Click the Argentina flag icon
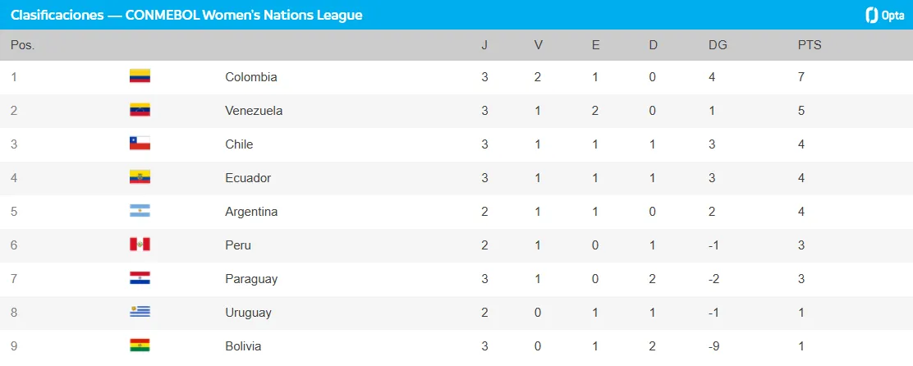The width and height of the screenshot is (913, 366). point(140,211)
